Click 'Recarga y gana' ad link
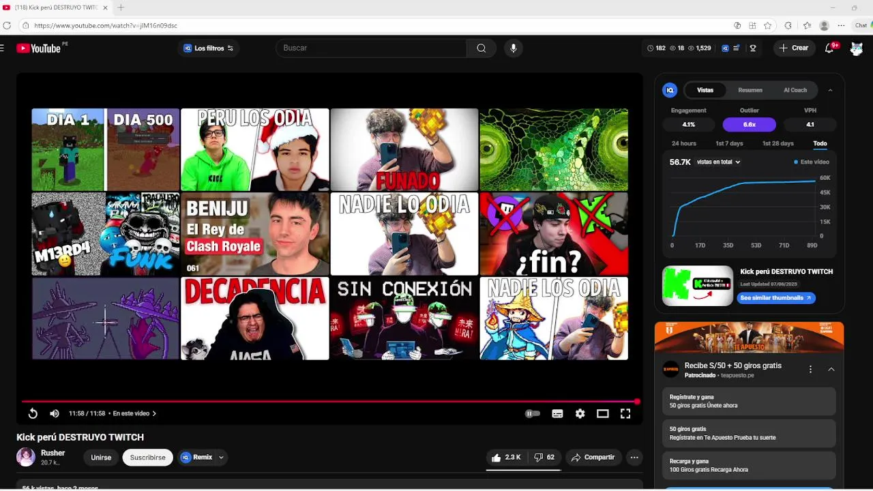The height and width of the screenshot is (491, 873). (x=749, y=466)
